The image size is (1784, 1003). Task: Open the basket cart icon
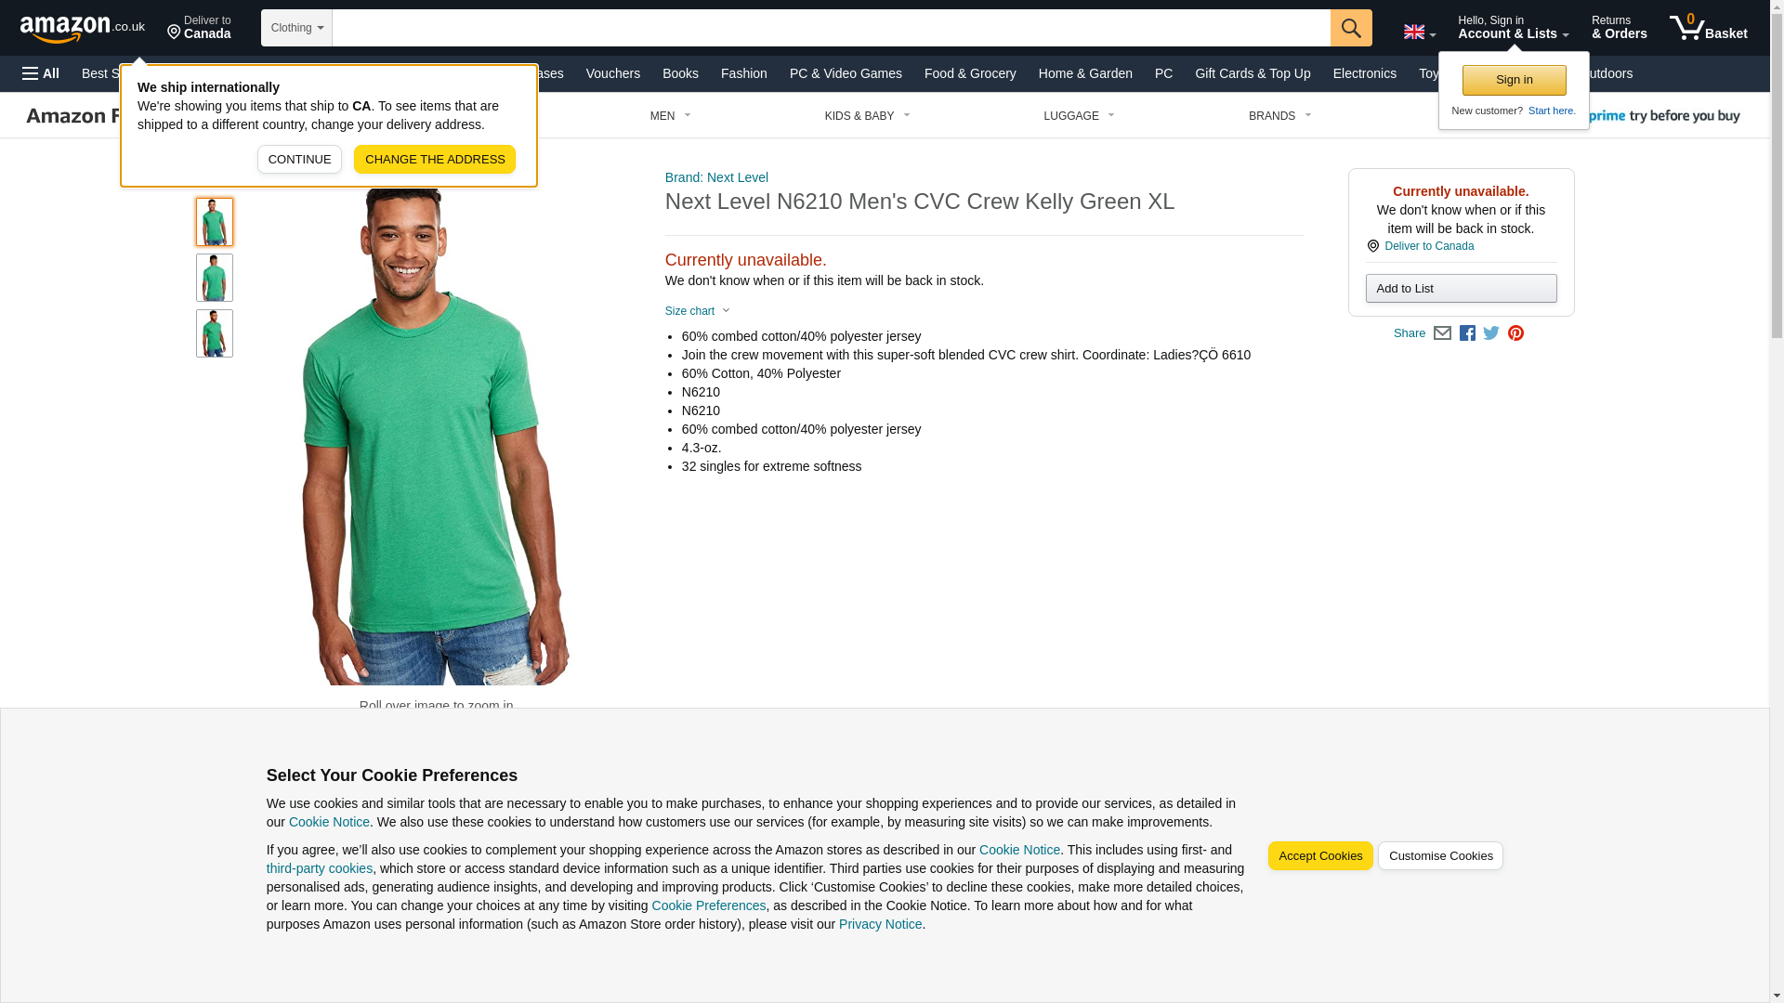pos(1708,28)
